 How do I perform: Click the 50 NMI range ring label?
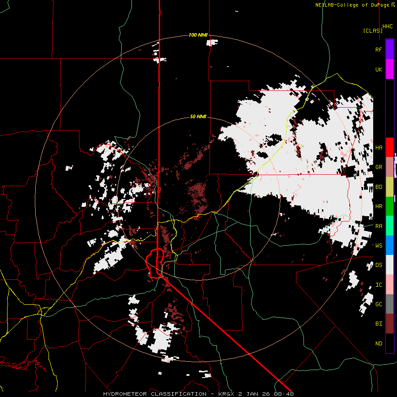[x=198, y=117]
